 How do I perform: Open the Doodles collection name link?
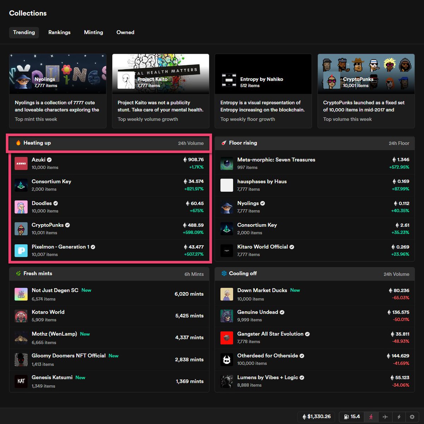point(42,203)
